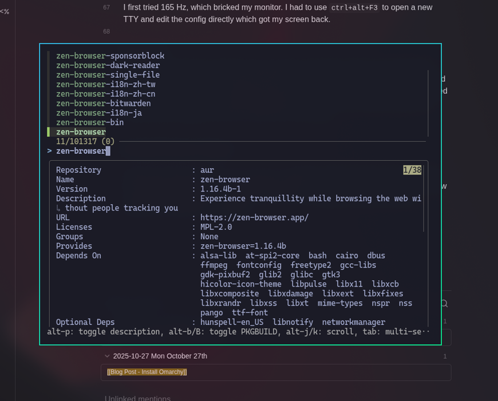Image resolution: width=498 pixels, height=401 pixels.
Task: Pick zen-browser-bitwarden package
Action: 103,104
